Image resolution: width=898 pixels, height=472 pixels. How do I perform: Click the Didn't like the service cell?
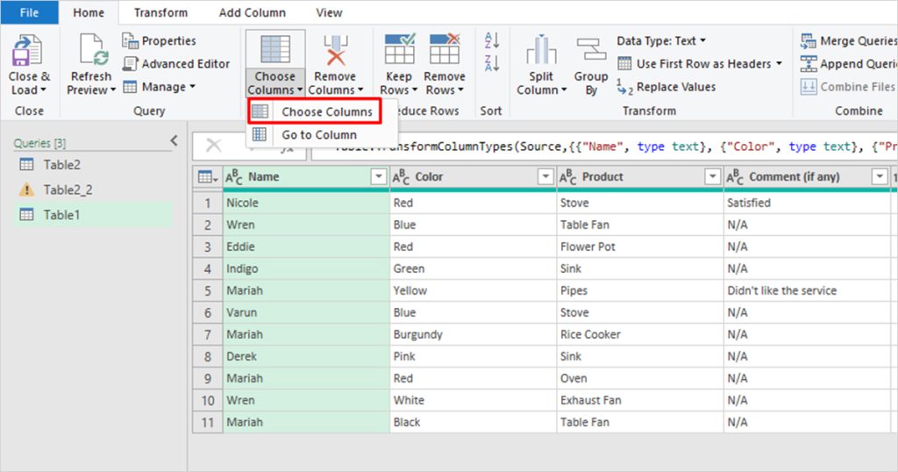click(807, 290)
